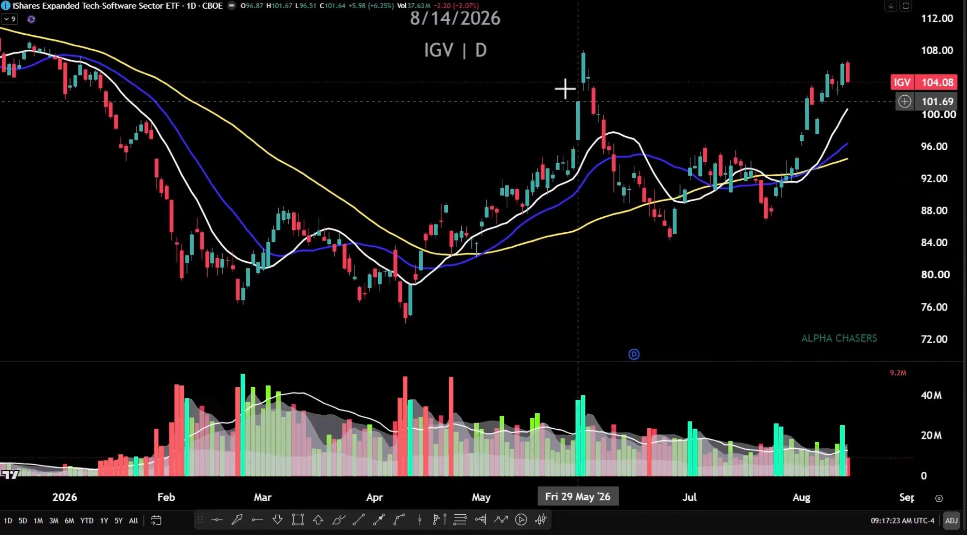Screen dimensions: 967x535
Task: Select the horizontal ray tool
Action: click(257, 520)
